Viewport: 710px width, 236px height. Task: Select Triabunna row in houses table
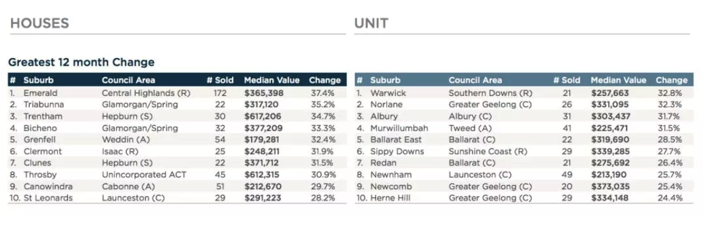(177, 105)
